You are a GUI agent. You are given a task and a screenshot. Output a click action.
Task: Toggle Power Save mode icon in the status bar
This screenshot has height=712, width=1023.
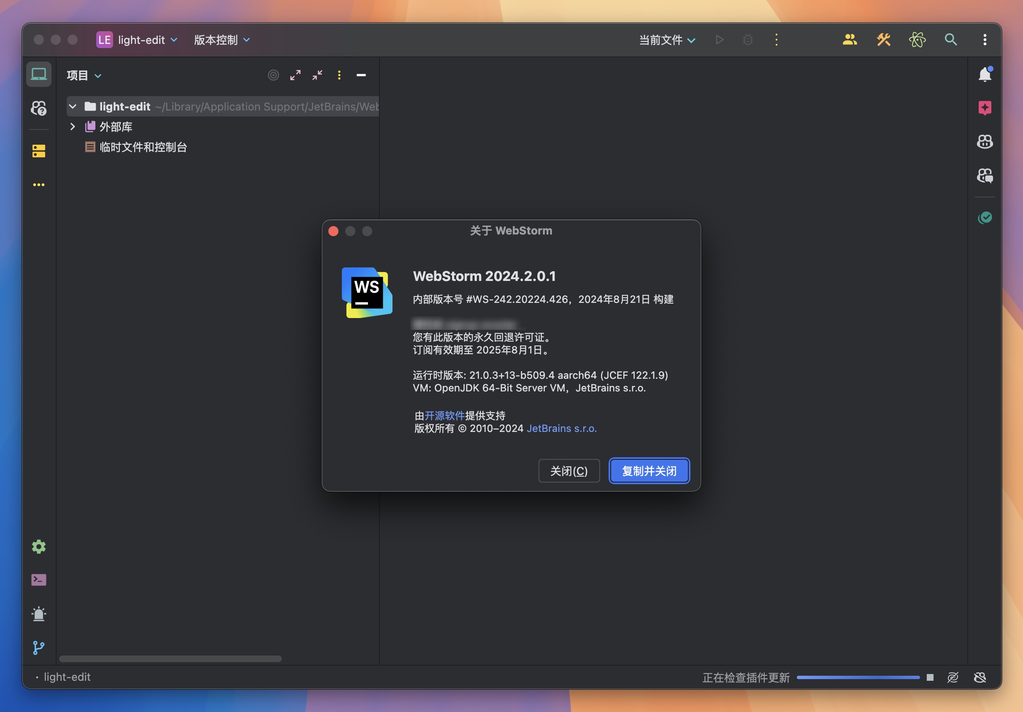pos(953,677)
